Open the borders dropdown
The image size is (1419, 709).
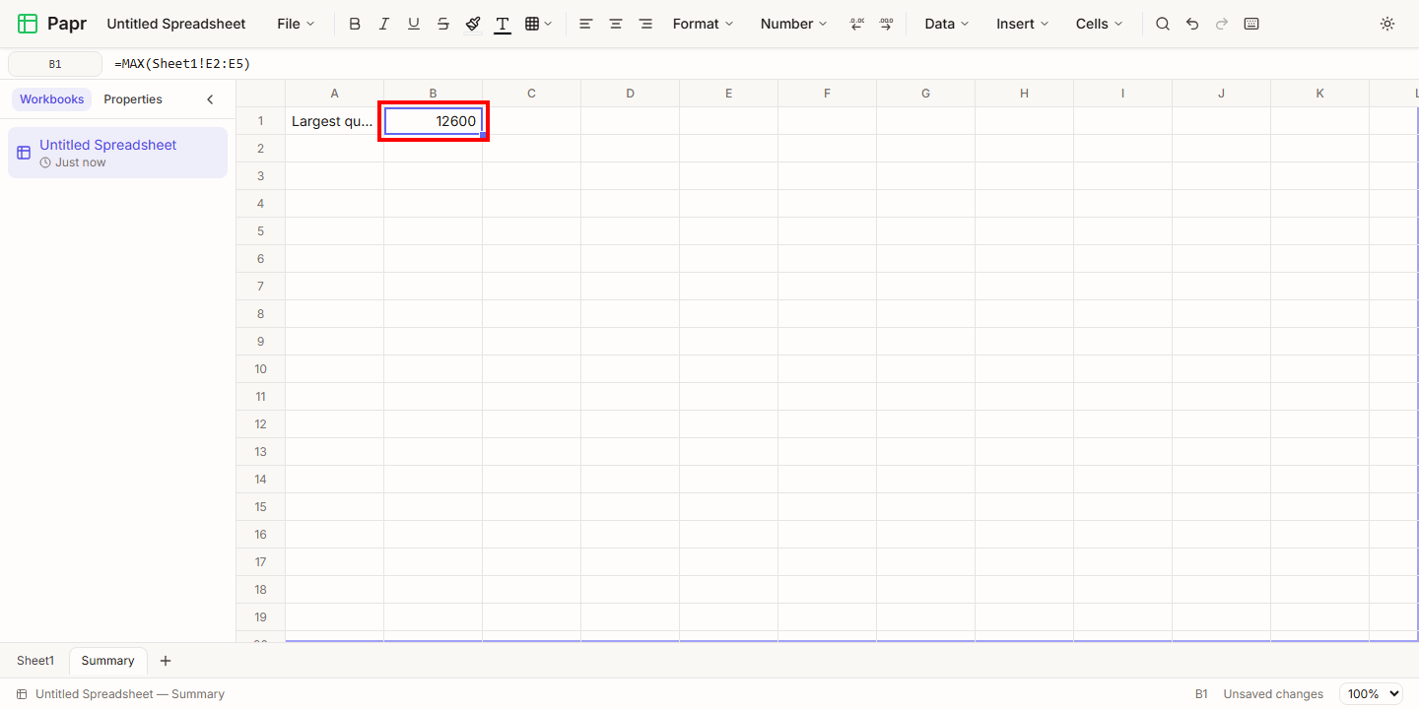click(538, 24)
